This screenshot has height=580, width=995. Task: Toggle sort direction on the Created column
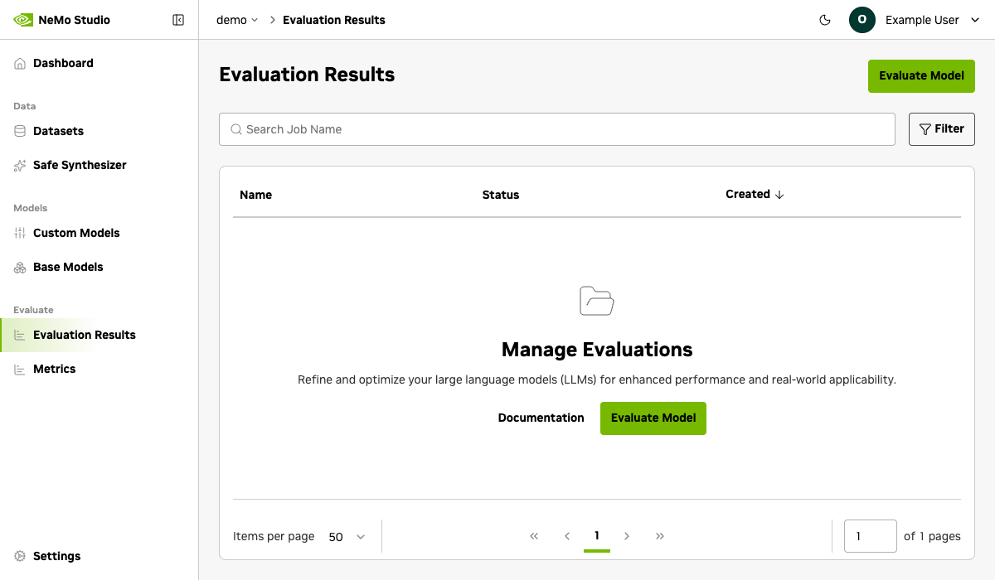[779, 194]
